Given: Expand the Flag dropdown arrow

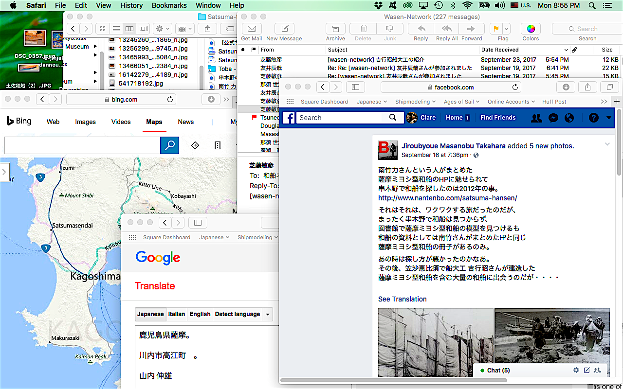Looking at the screenshot, I should 507,29.
